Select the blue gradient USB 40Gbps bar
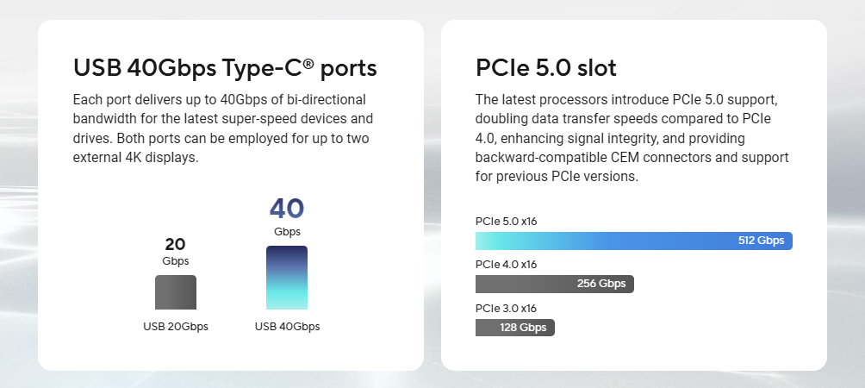This screenshot has height=388, width=865. (287, 278)
